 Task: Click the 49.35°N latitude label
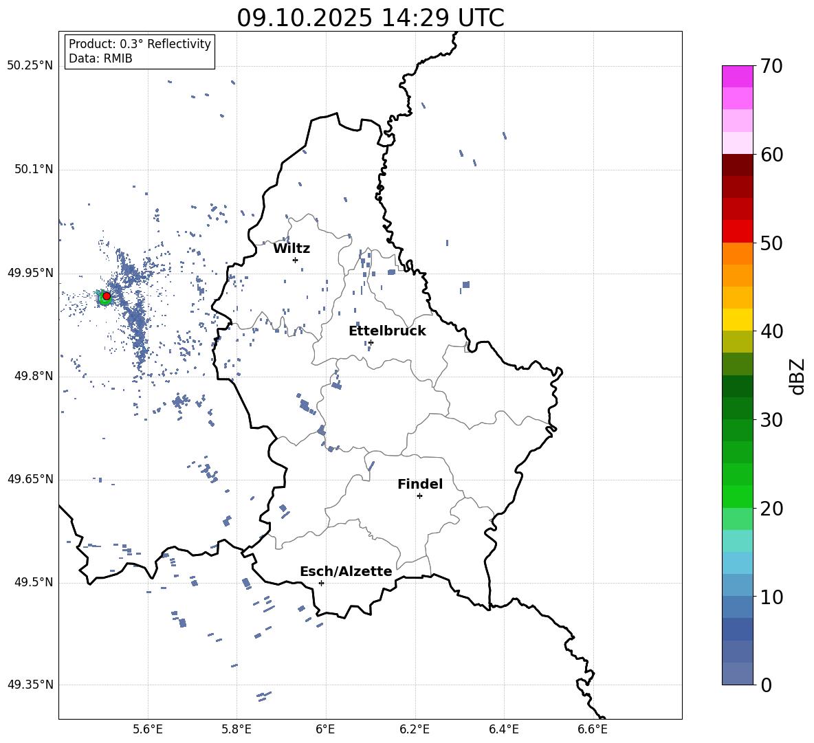tap(30, 685)
